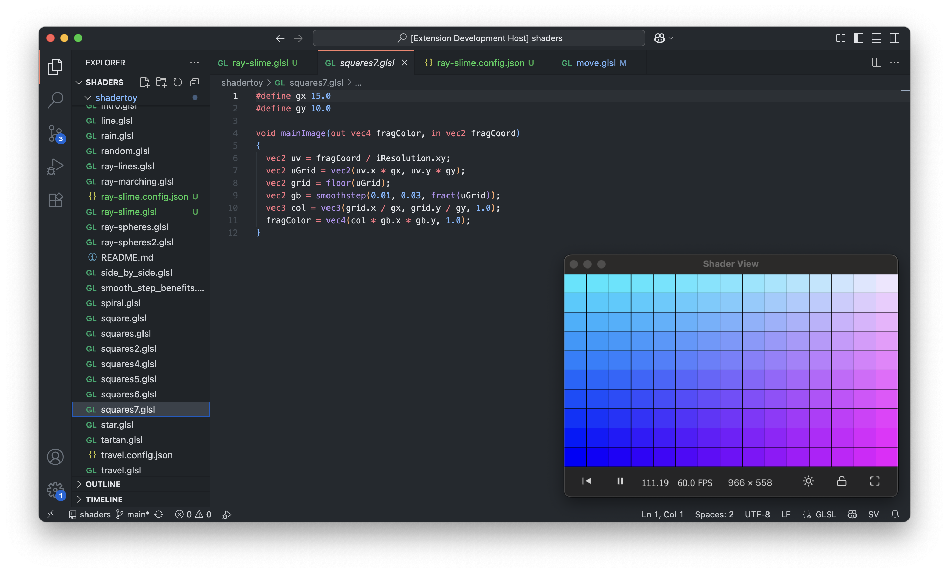949x573 pixels.
Task: Open Source Control with 3 pending changes
Action: (x=55, y=133)
